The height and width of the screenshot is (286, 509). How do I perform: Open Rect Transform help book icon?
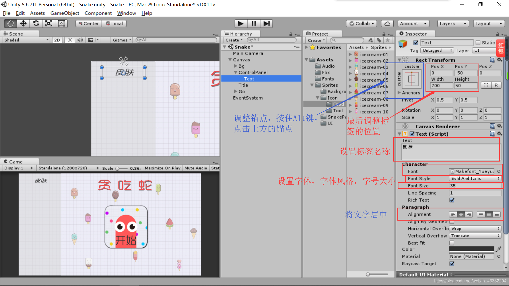tap(492, 60)
